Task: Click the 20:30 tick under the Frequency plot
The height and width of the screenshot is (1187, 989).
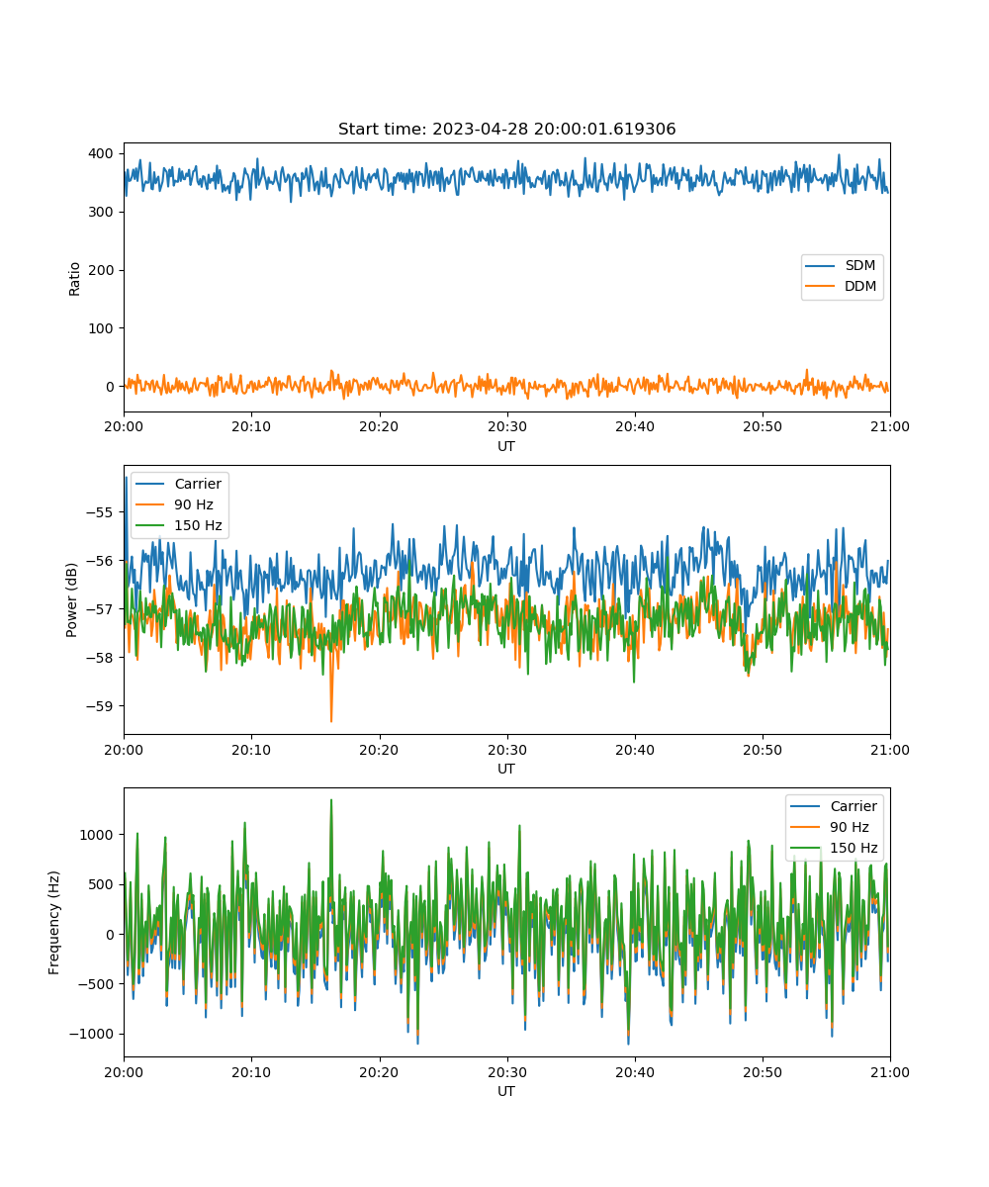Action: tap(506, 1071)
